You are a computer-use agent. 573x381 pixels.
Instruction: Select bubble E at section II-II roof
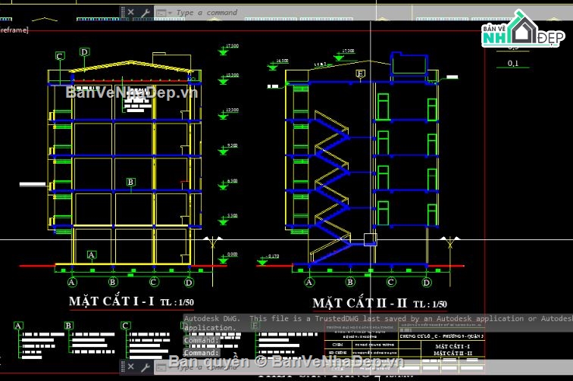tap(360, 73)
